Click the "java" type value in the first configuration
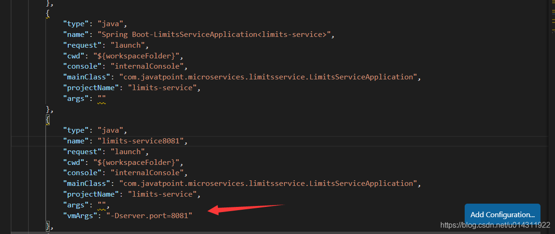 point(110,24)
